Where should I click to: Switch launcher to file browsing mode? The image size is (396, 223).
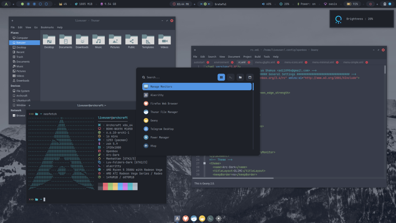coord(241,77)
